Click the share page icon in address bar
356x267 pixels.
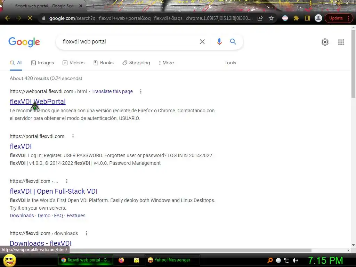tap(260, 18)
